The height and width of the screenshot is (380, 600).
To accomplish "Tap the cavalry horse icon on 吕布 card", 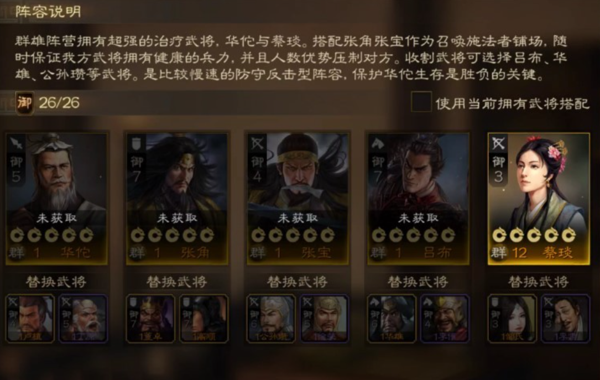I will click(x=378, y=143).
